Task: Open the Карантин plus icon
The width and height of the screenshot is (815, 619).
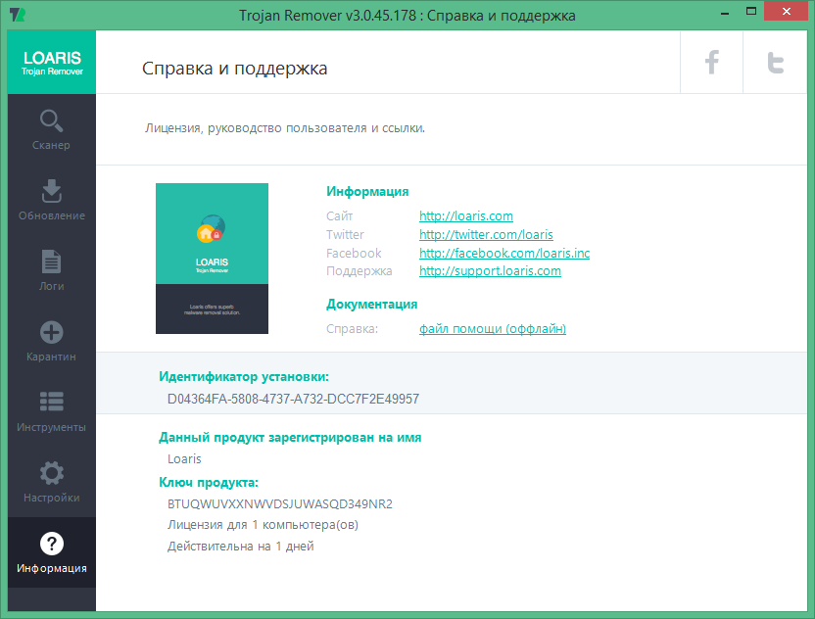Action: (52, 332)
